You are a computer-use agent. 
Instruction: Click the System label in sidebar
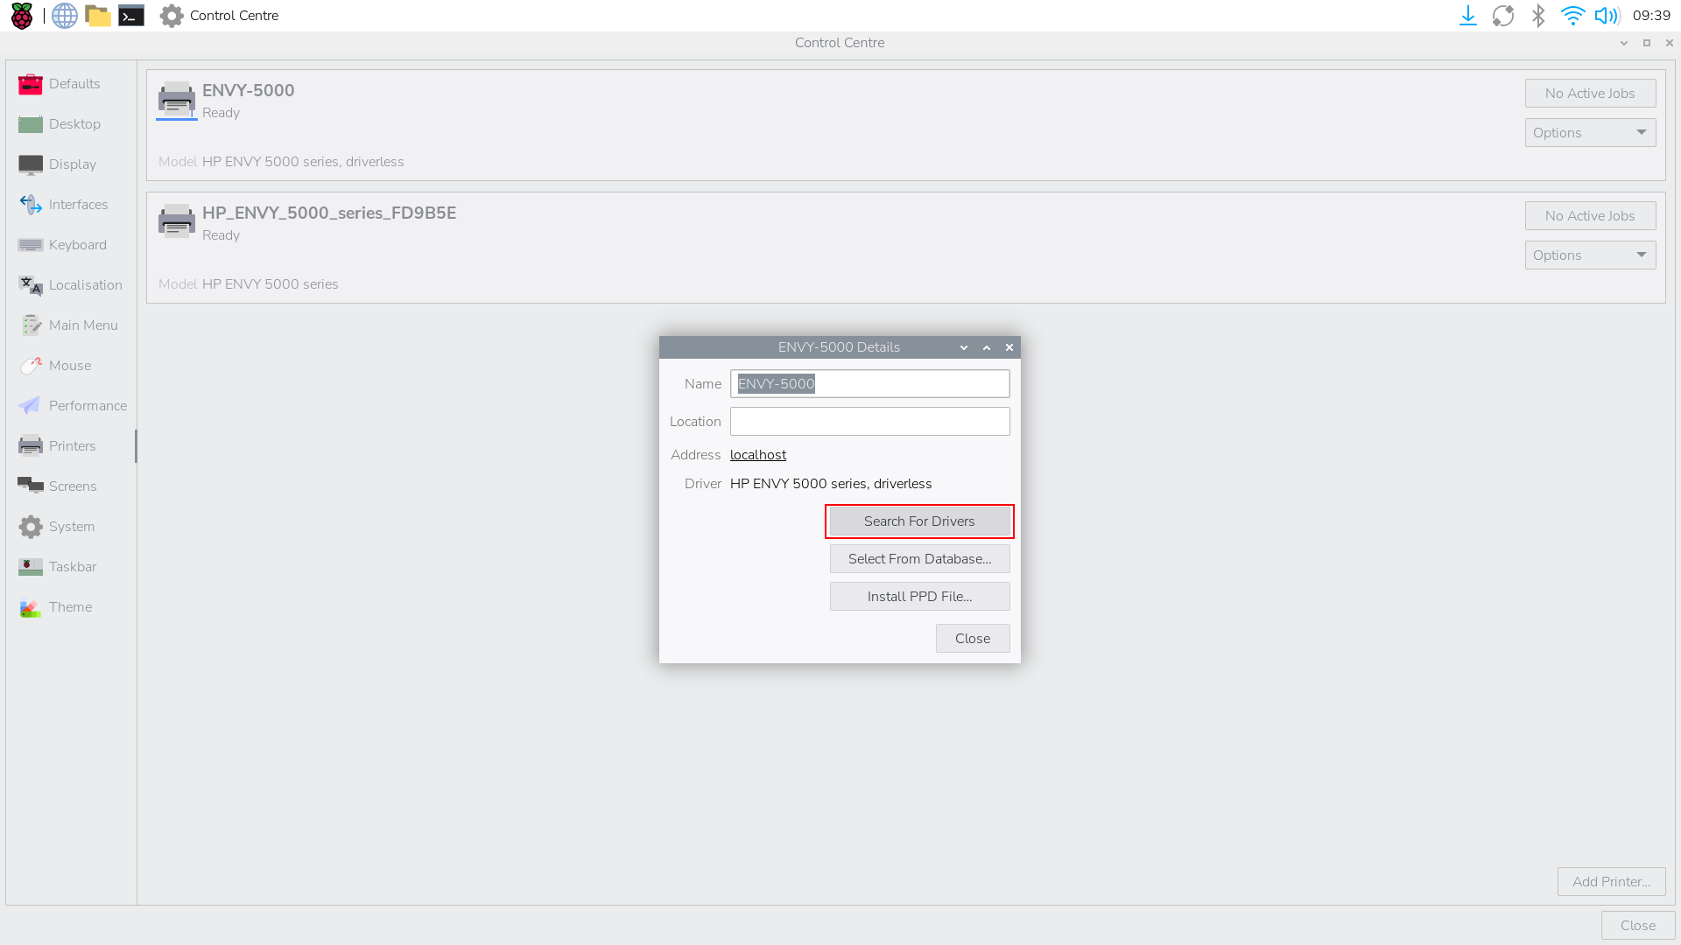point(72,527)
